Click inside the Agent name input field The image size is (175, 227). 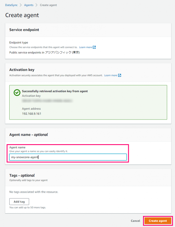68,157
